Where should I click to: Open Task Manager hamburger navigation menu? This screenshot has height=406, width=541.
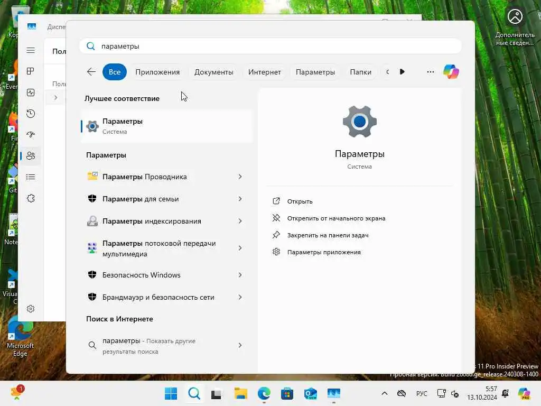31,50
